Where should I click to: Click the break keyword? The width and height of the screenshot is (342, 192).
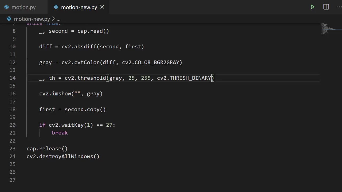[x=60, y=133]
